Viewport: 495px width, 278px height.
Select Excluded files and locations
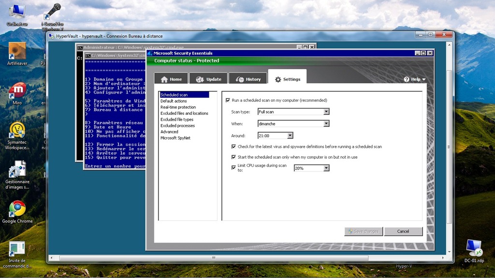coord(184,113)
